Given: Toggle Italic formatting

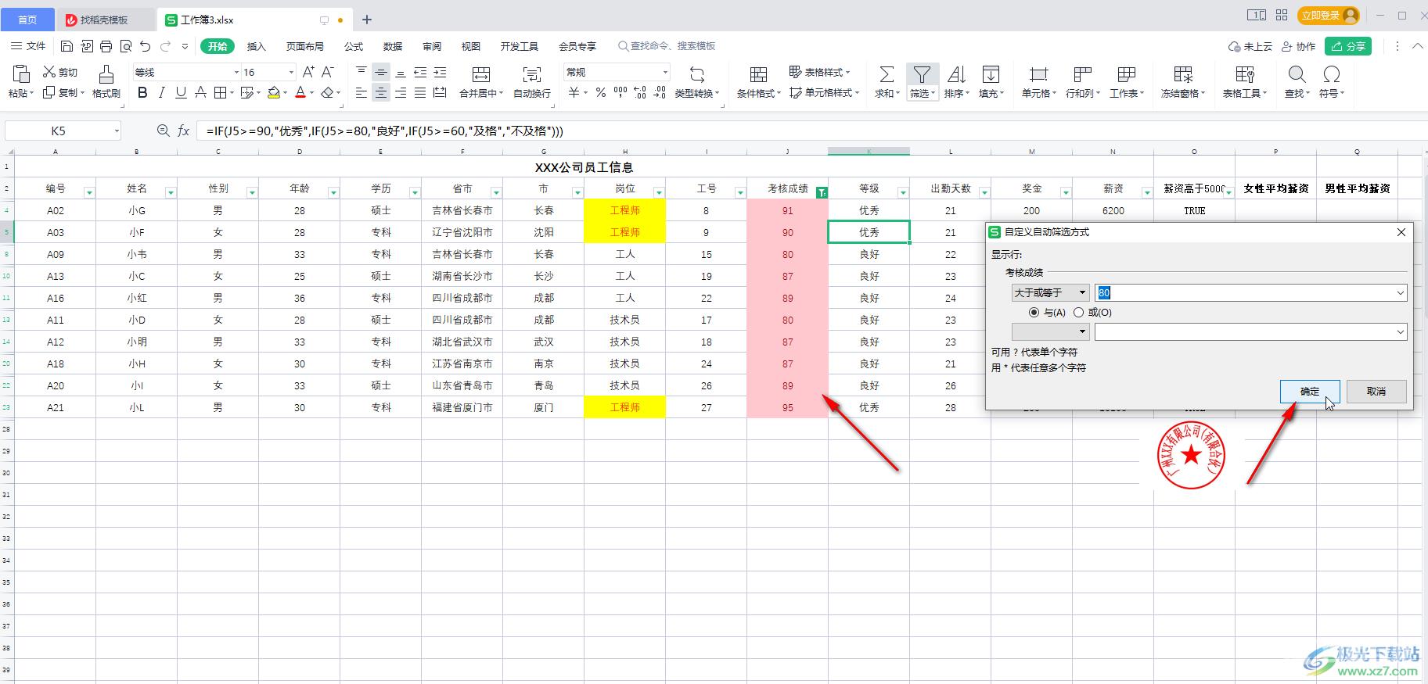Looking at the screenshot, I should [x=162, y=93].
